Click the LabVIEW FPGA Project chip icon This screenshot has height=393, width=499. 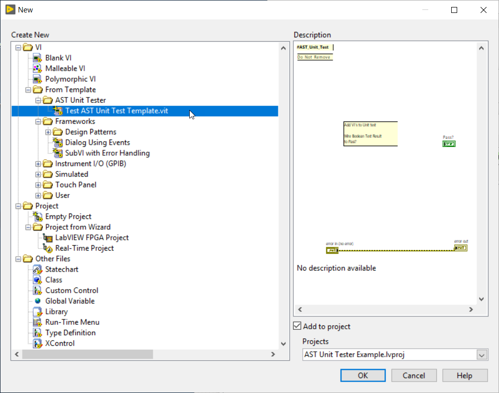(48, 238)
